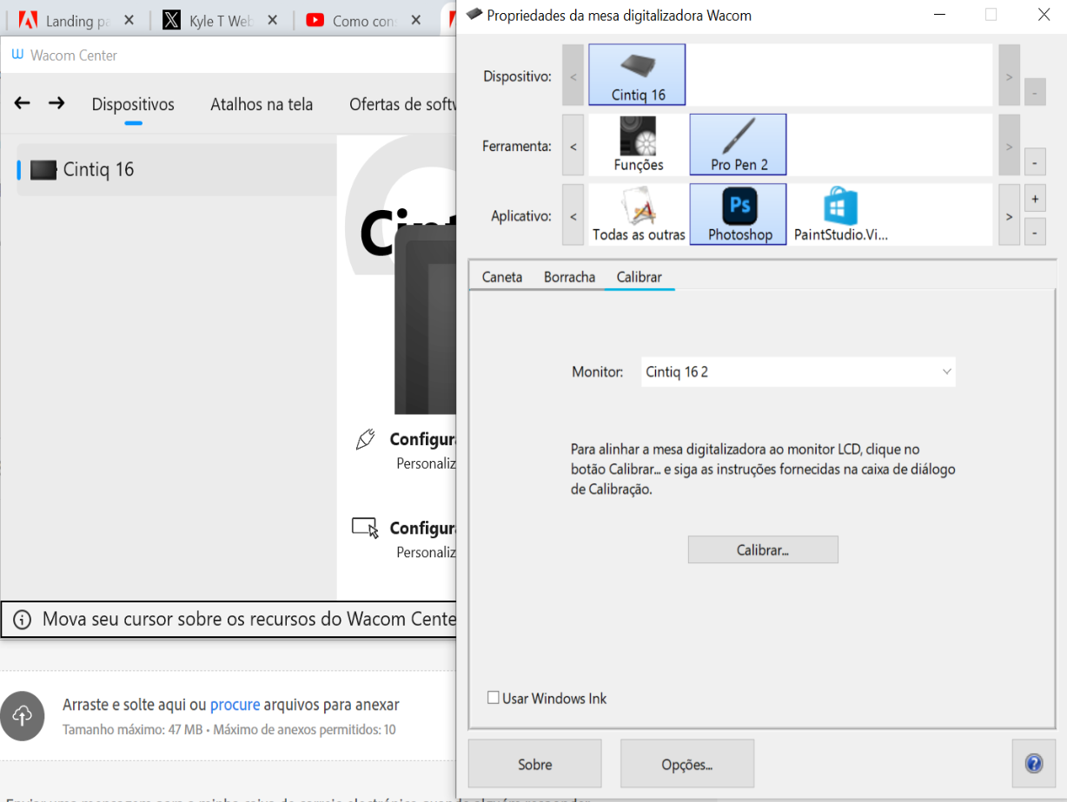The width and height of the screenshot is (1067, 802).
Task: Select the Photoshop application icon
Action: [x=739, y=214]
